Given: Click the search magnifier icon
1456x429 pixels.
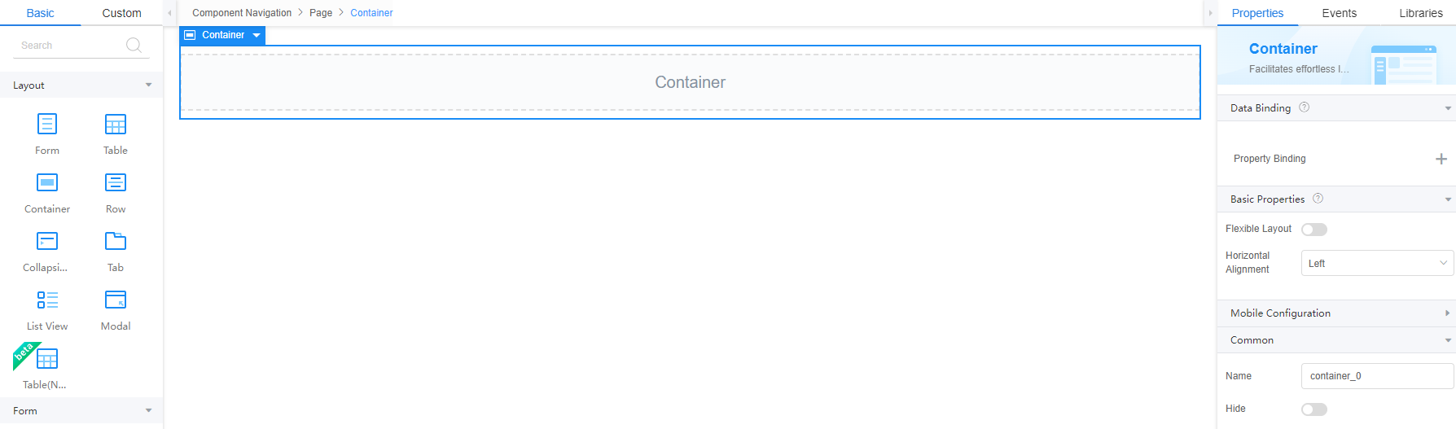Looking at the screenshot, I should point(134,45).
